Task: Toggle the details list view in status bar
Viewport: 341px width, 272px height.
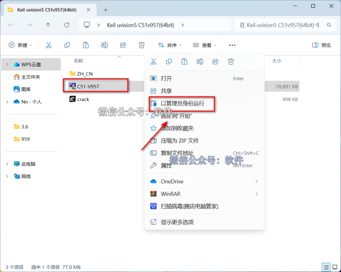Action: (x=326, y=267)
